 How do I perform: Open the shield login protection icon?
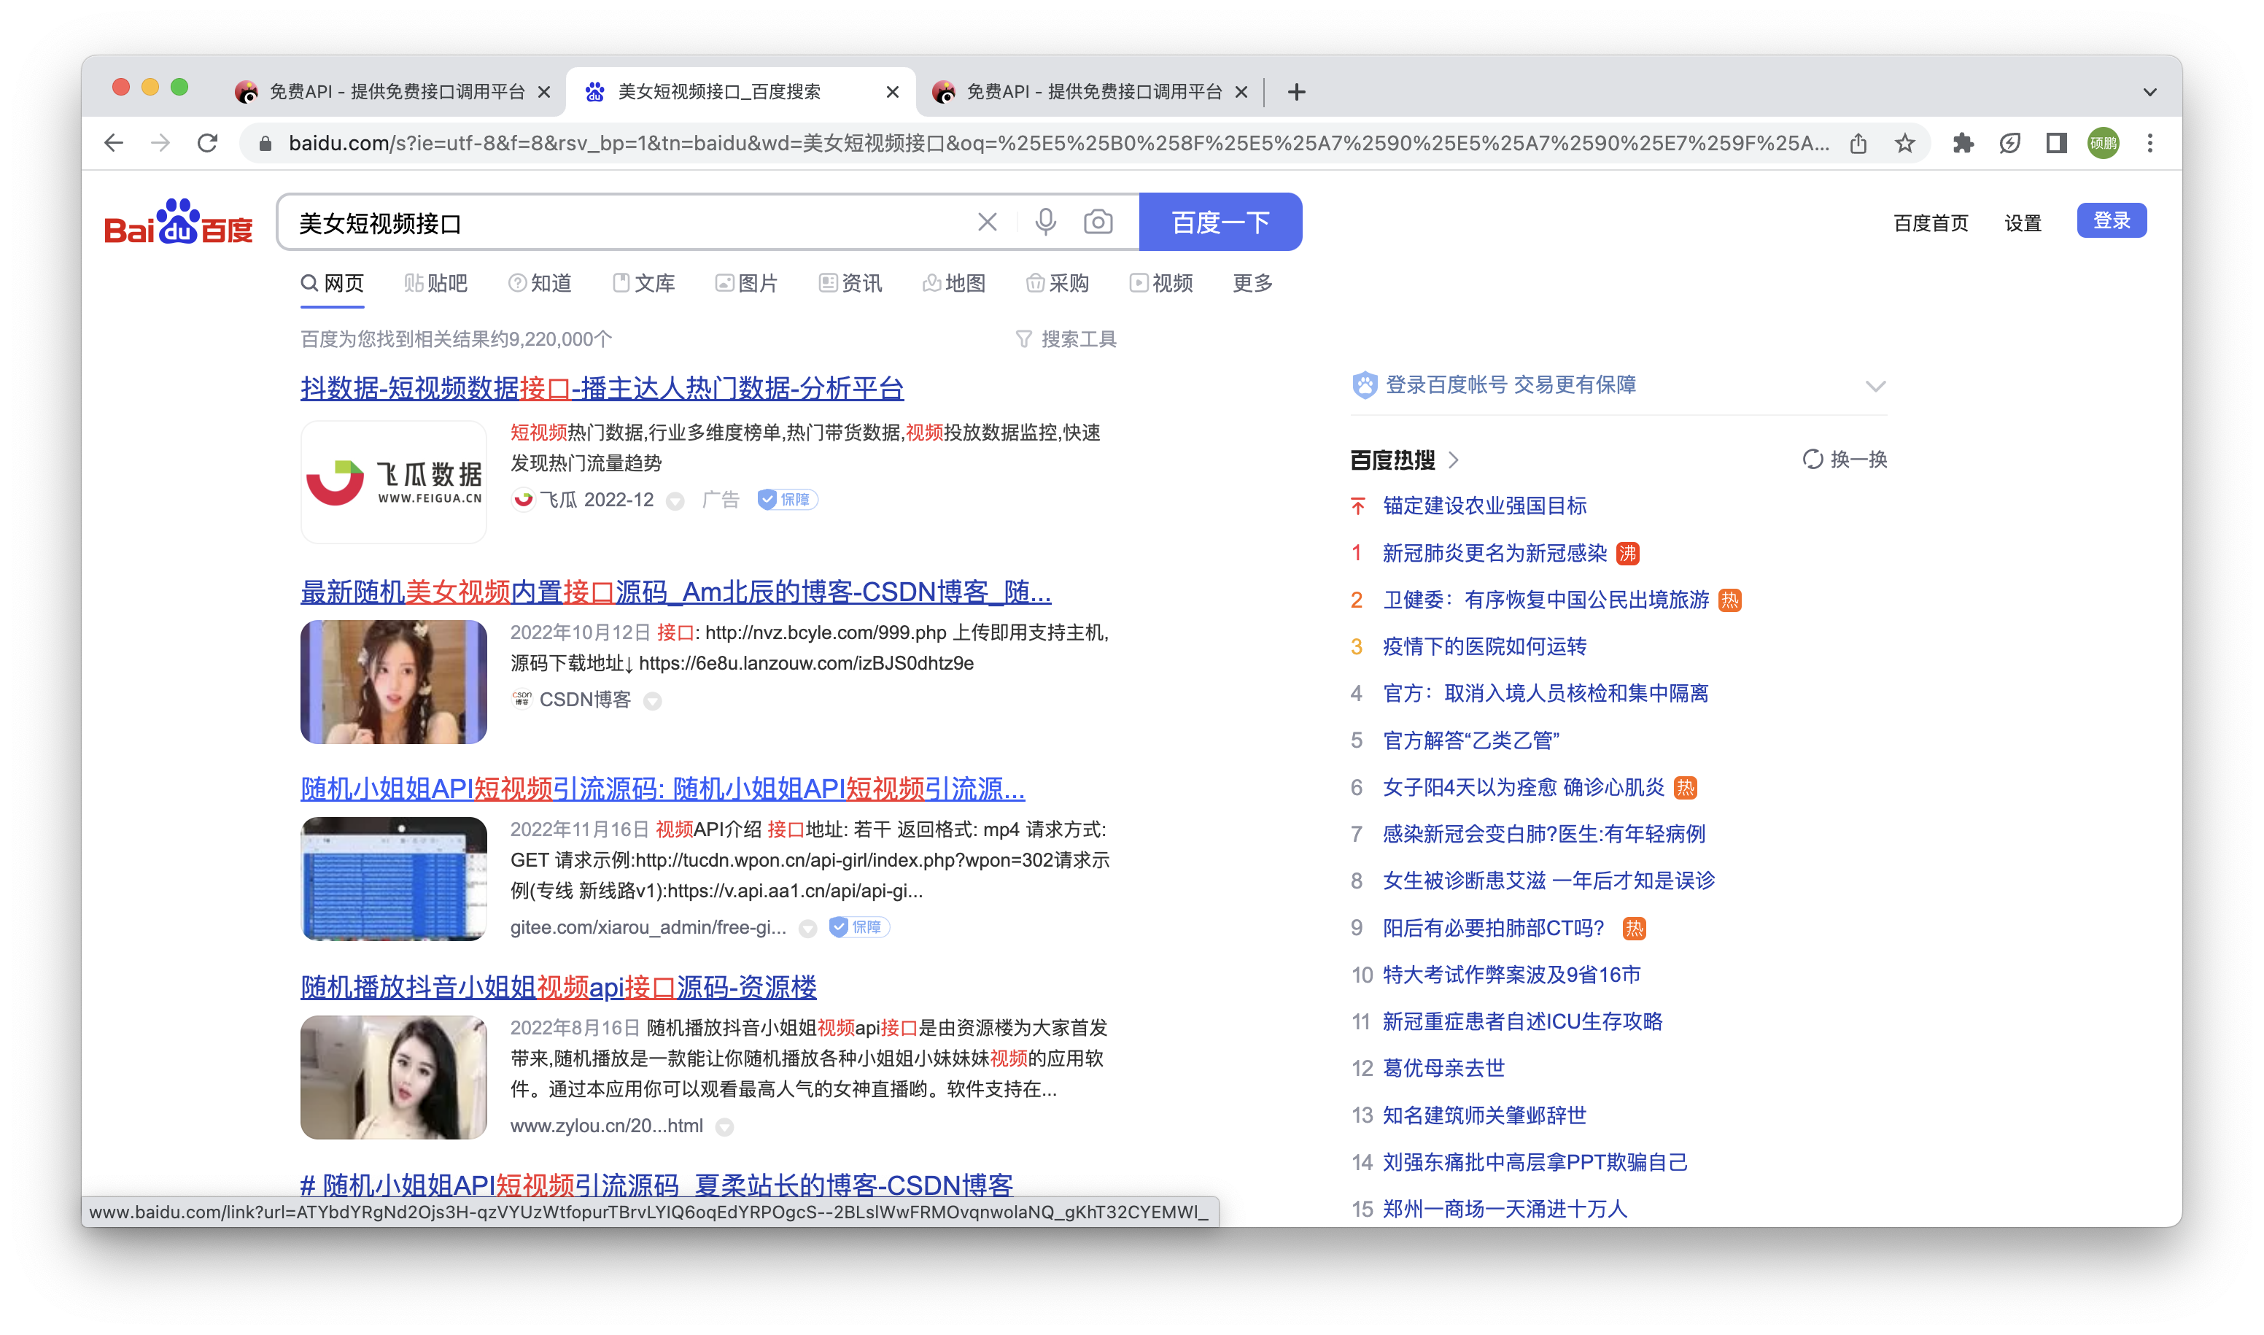point(1365,385)
